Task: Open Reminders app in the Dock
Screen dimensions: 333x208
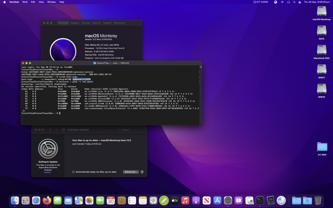Action: [132, 200]
